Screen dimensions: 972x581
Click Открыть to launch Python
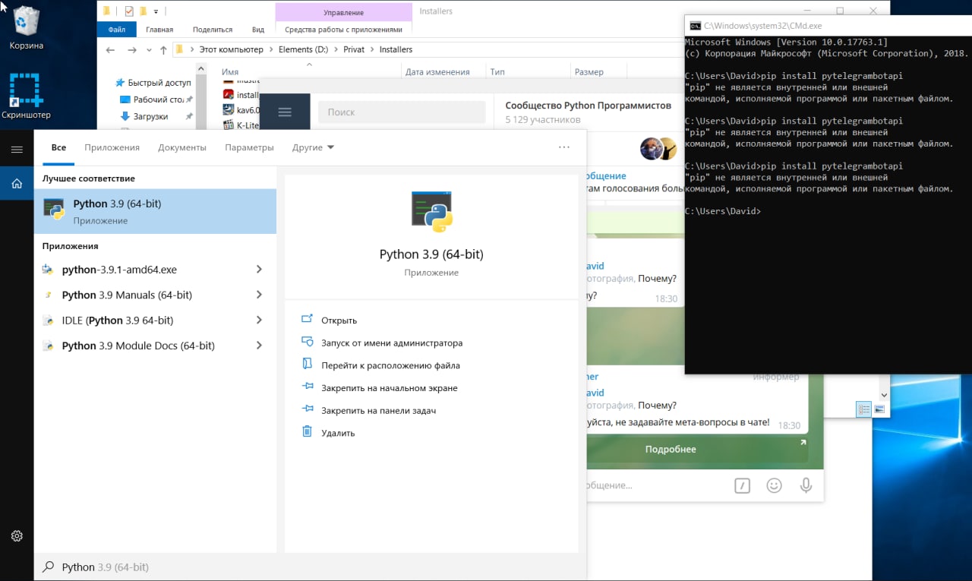[x=339, y=320]
